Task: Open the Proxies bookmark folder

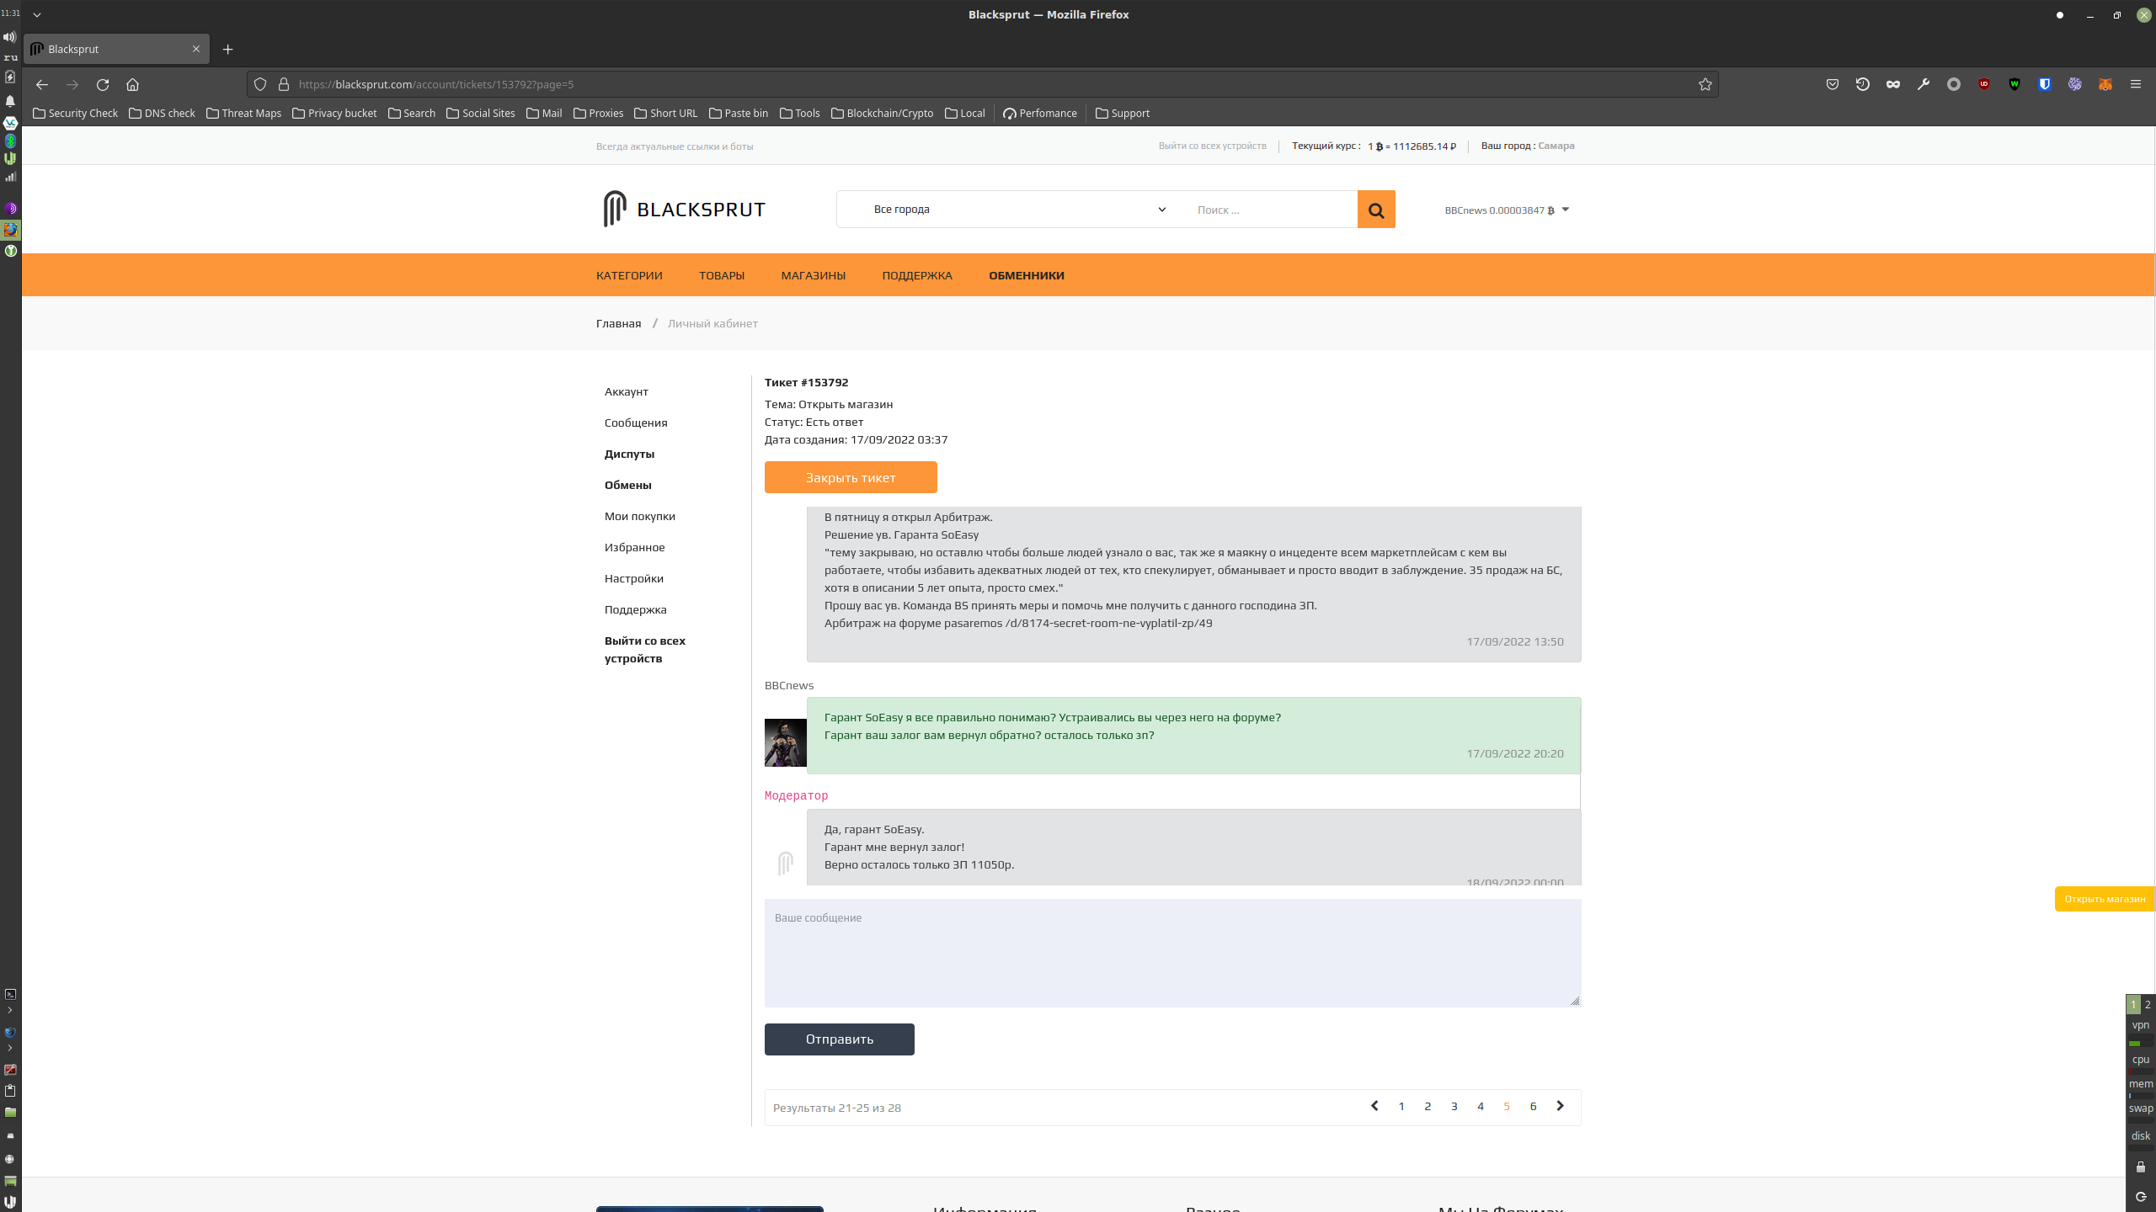Action: pyautogui.click(x=598, y=113)
